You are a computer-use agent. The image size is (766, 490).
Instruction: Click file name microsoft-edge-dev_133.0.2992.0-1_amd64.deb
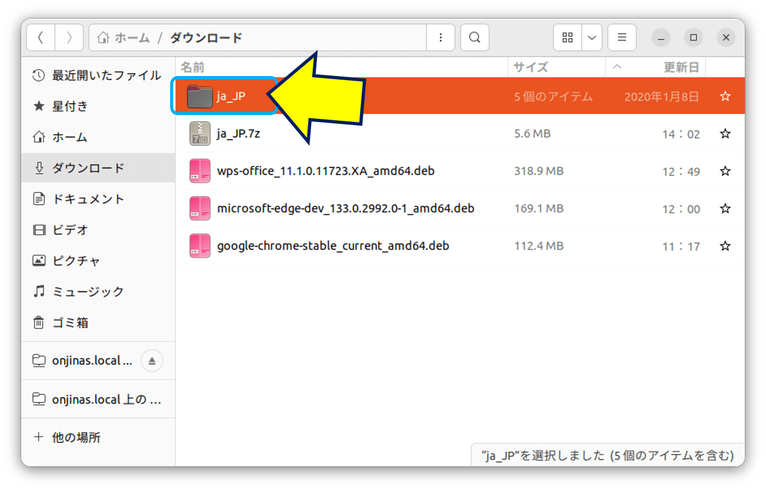coord(346,209)
